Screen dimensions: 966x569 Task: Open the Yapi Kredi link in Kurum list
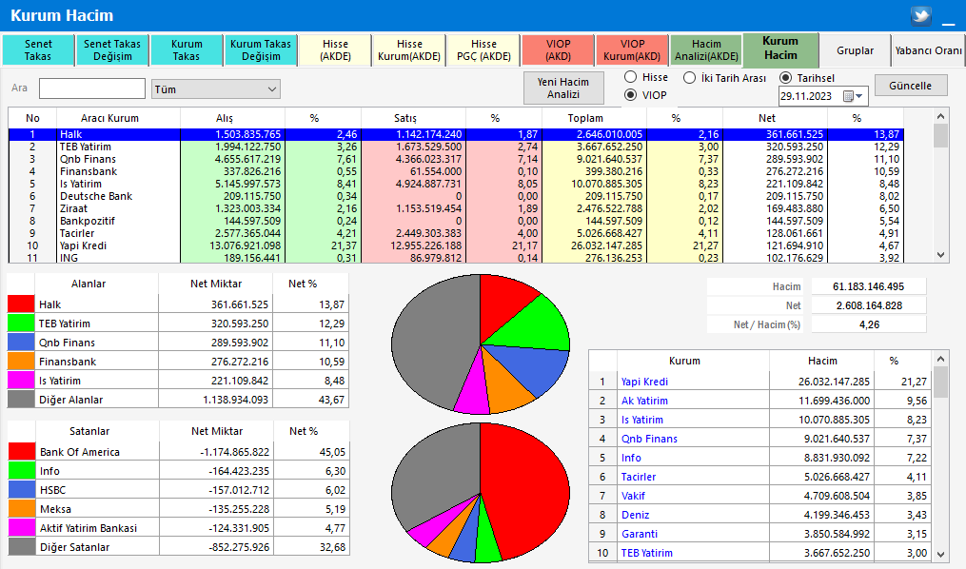[644, 382]
